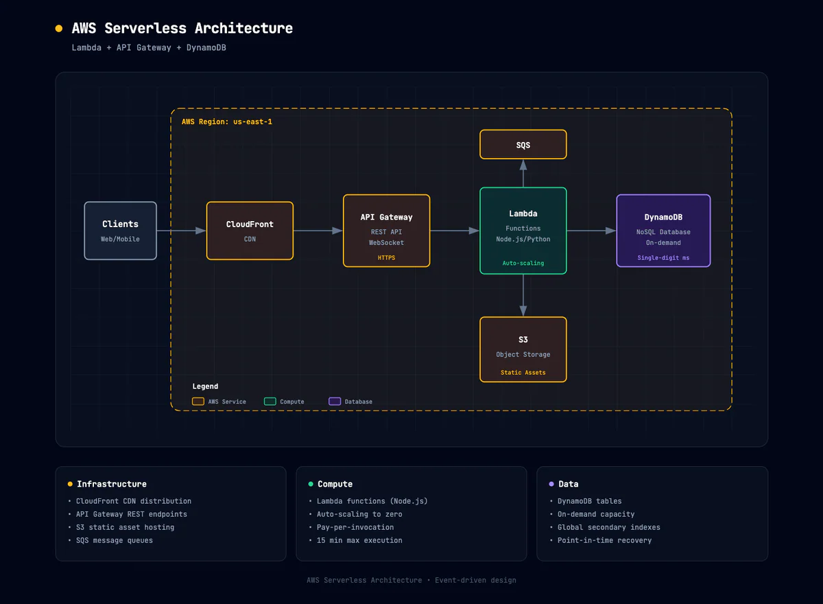Select the CloudFront CDN node
This screenshot has width=823, height=604.
(x=250, y=231)
